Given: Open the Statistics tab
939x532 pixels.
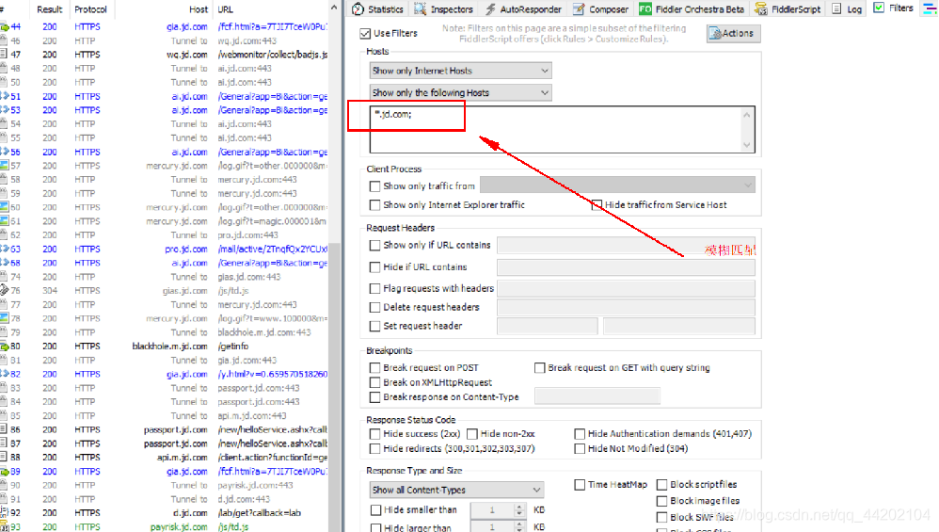Looking at the screenshot, I should point(378,9).
